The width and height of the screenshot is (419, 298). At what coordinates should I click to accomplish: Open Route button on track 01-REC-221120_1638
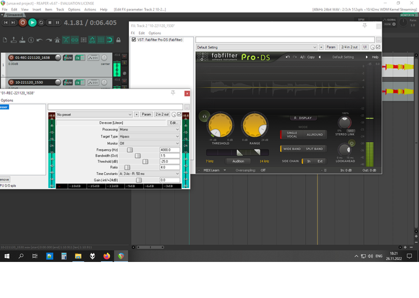click(x=68, y=58)
